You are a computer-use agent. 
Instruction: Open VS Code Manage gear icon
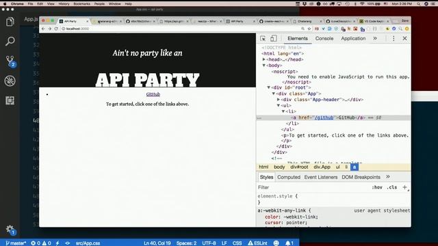pyautogui.click(x=10, y=230)
